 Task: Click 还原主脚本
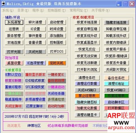click(x=35, y=107)
